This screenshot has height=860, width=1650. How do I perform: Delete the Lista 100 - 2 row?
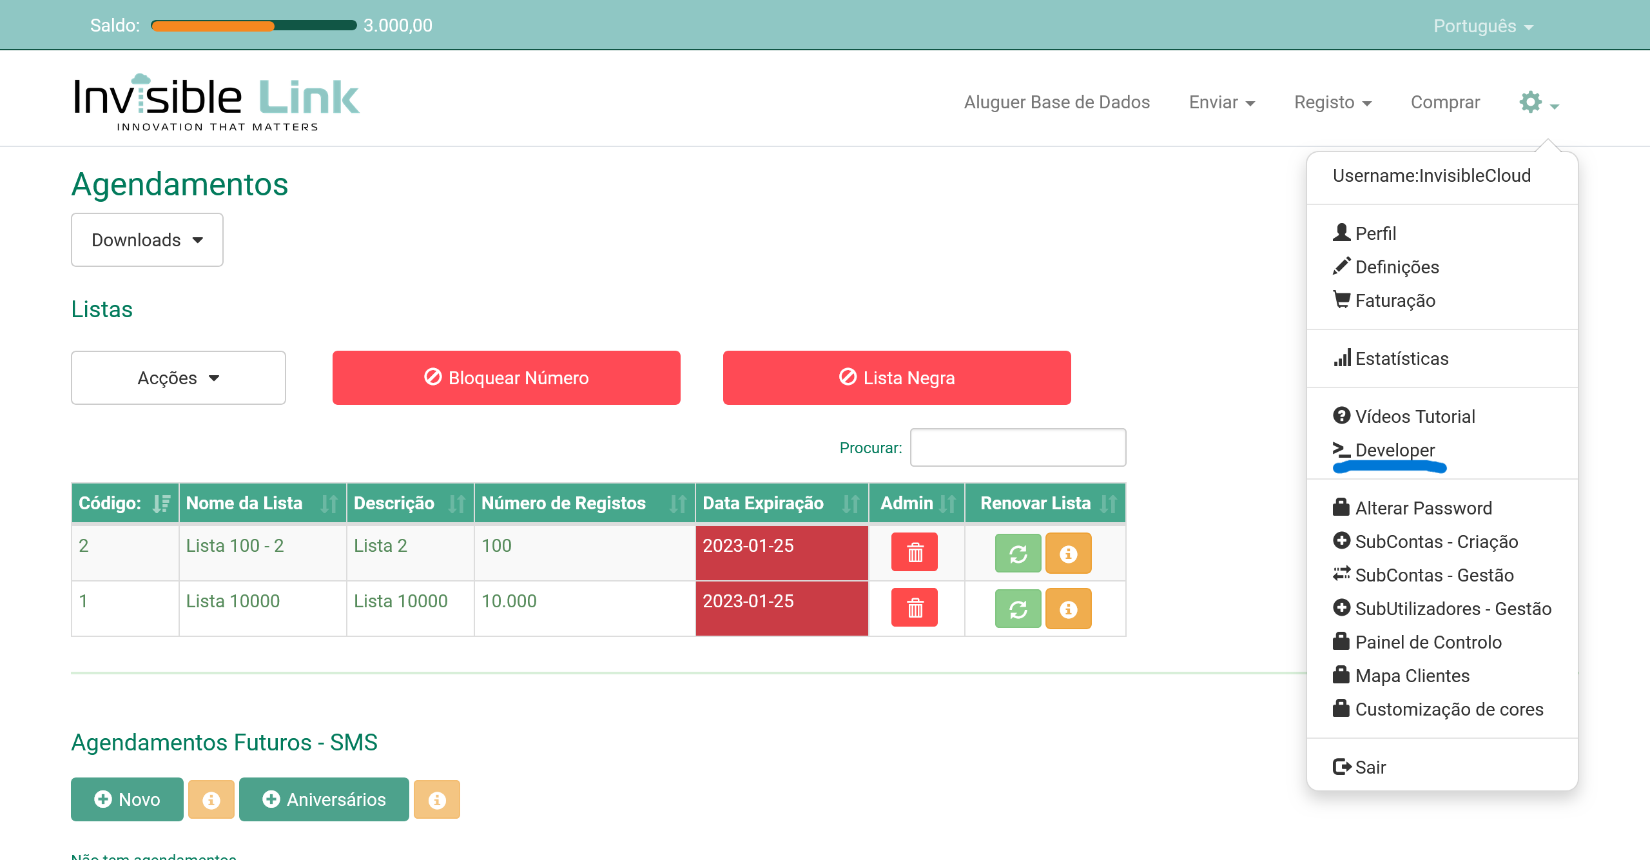914,553
